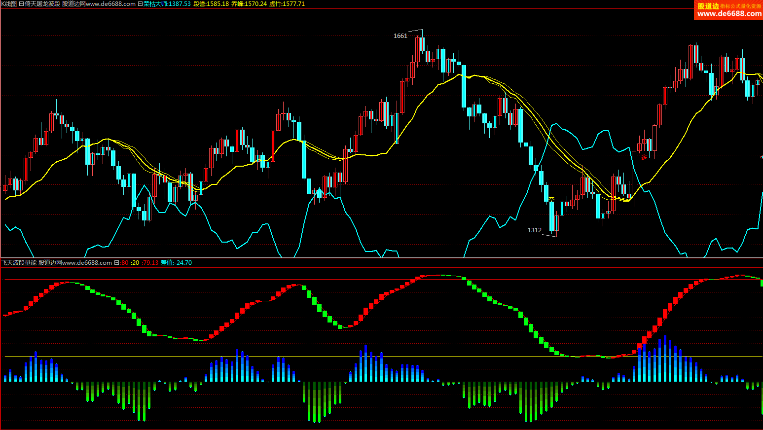Viewport: 763px width, 430px height.
Task: Click the small red marker at right edge
Action: (761, 157)
